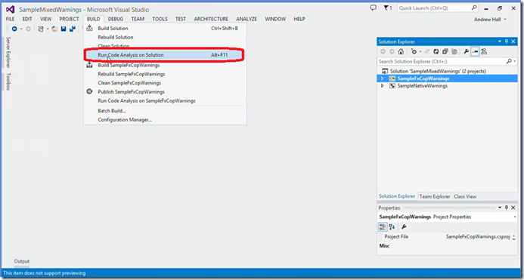Click the Save All toolbar icon

[x=72, y=29]
